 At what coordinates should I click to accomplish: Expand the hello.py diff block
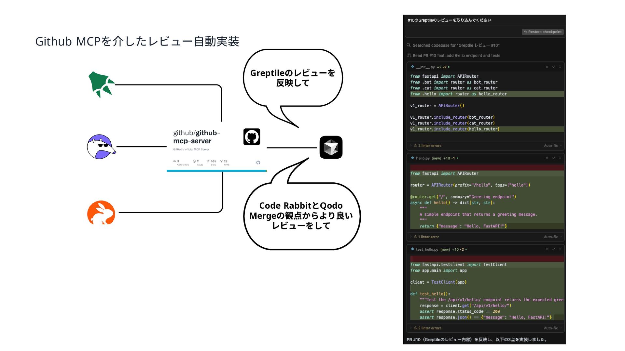point(560,158)
